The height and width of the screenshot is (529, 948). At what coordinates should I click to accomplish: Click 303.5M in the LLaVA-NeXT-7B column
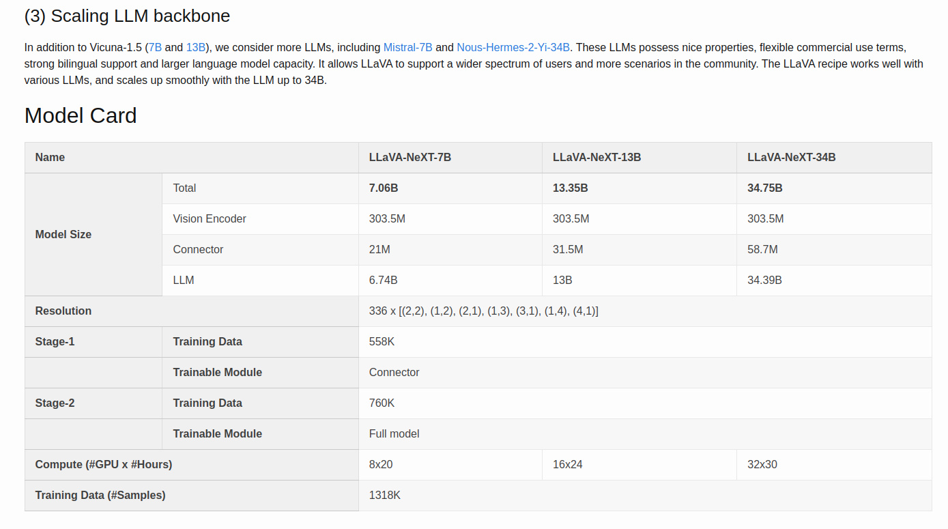click(387, 218)
